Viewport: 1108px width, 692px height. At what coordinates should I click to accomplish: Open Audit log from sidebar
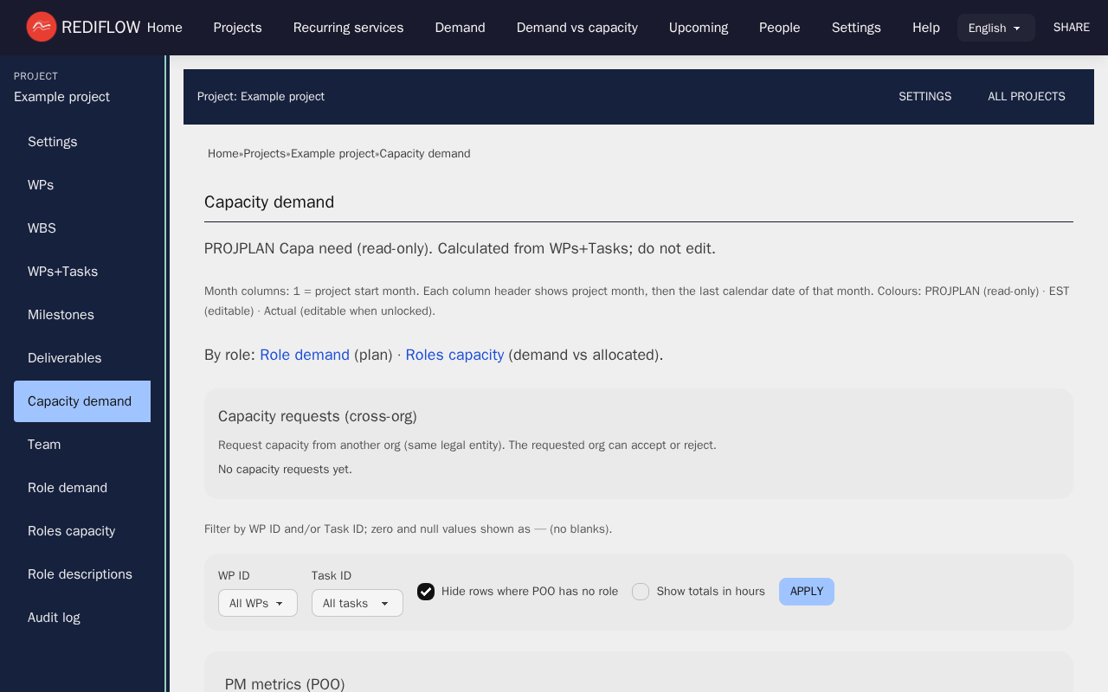tap(54, 618)
